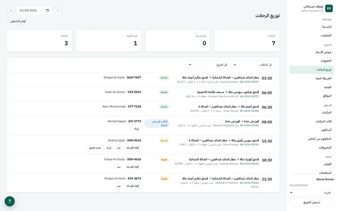
Task: Click إلغاء الإسناد on the 15:30 trip
Action: click(132, 148)
